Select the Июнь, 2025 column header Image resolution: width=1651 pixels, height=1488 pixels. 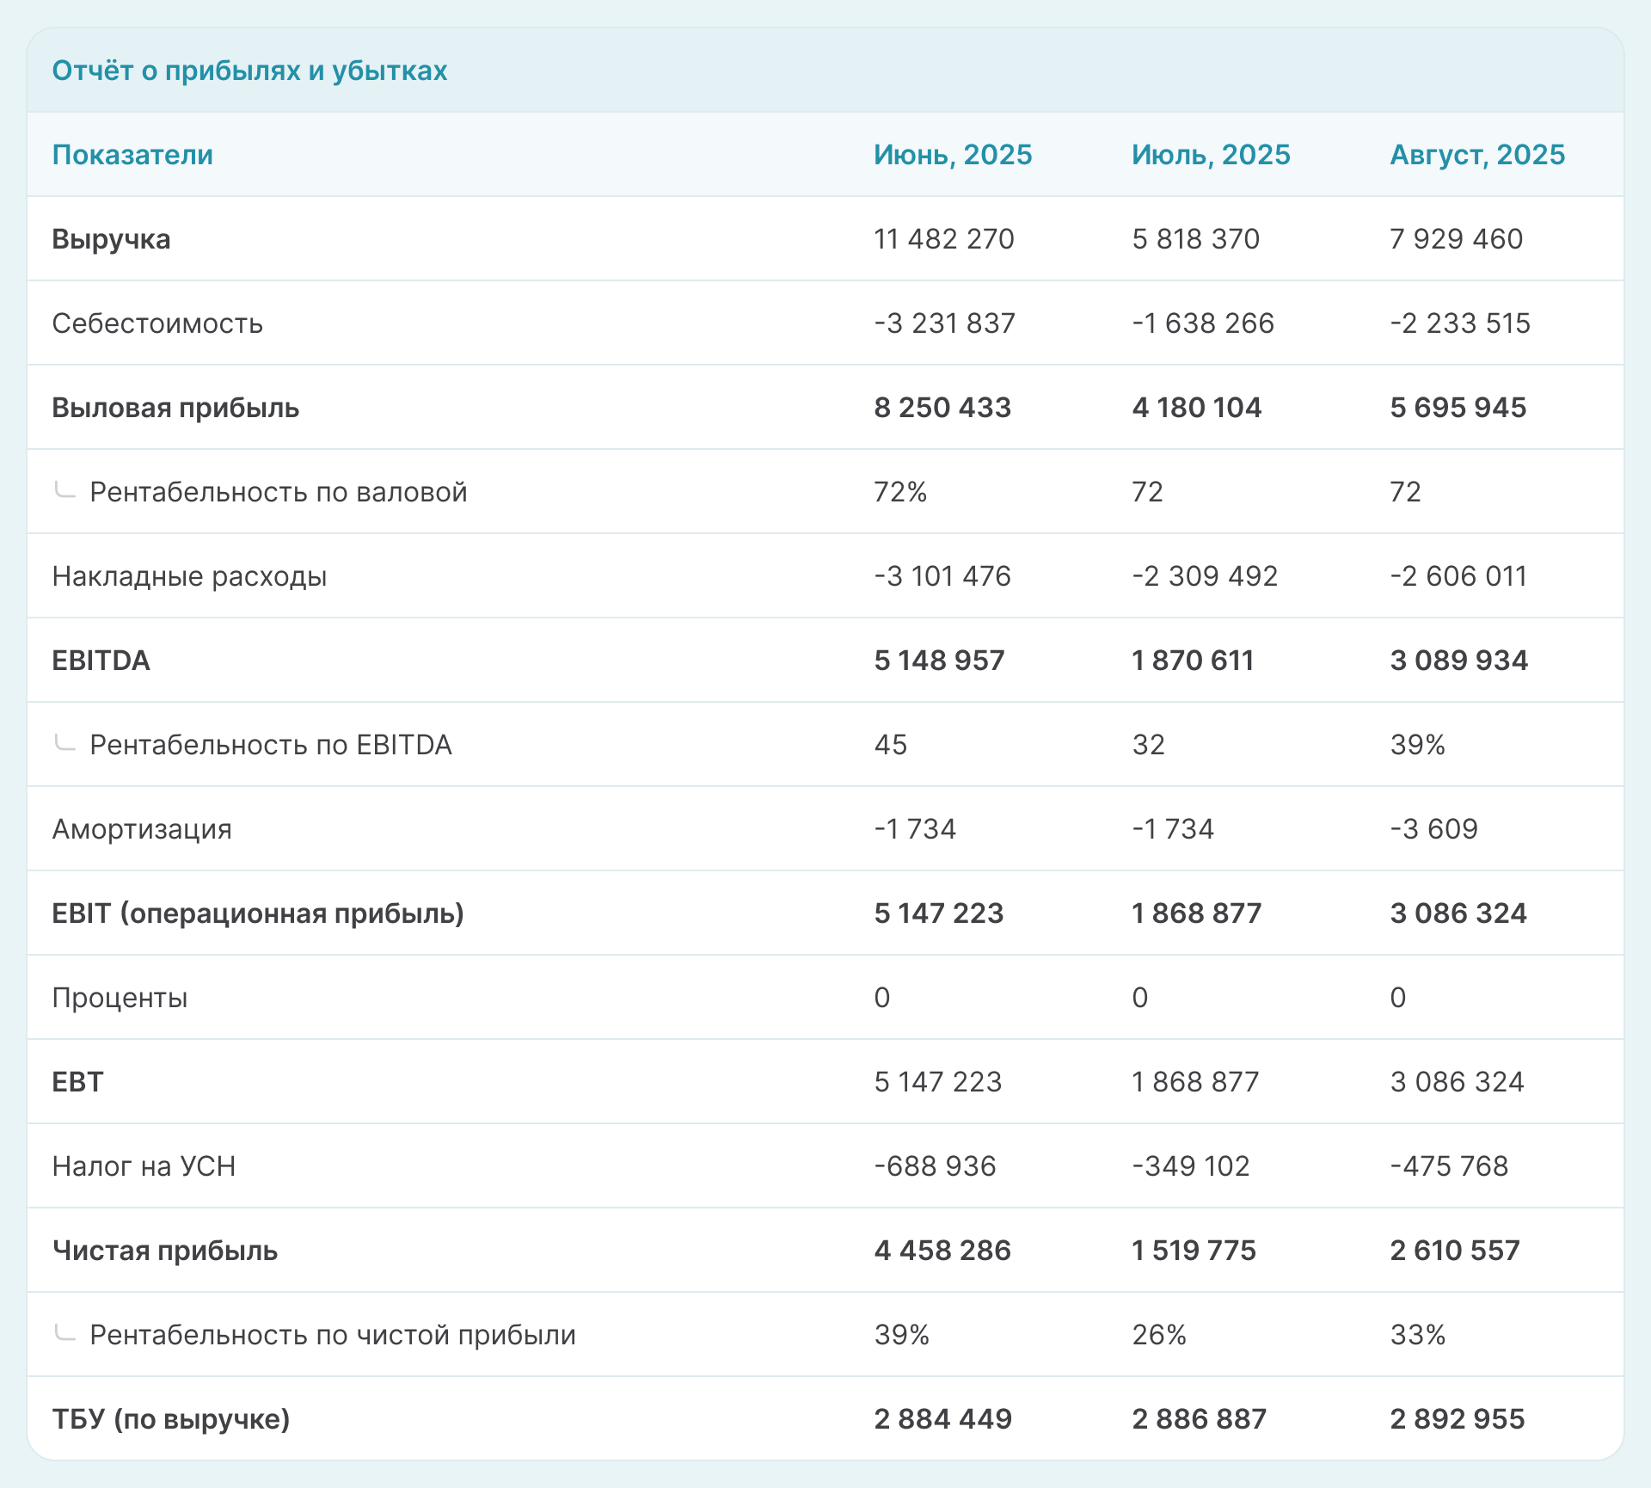[952, 155]
